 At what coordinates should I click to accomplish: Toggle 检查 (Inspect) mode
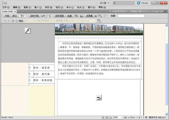pyautogui.click(x=70, y=16)
